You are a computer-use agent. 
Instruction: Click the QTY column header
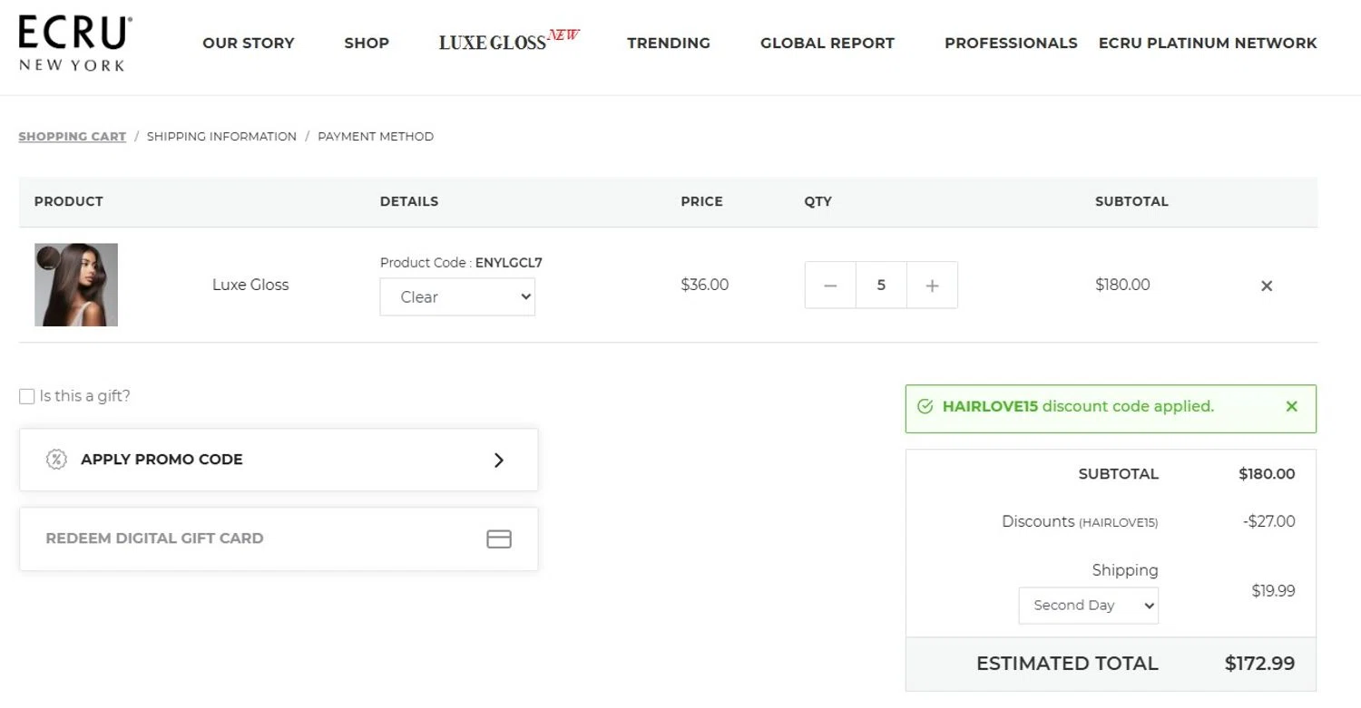point(818,201)
